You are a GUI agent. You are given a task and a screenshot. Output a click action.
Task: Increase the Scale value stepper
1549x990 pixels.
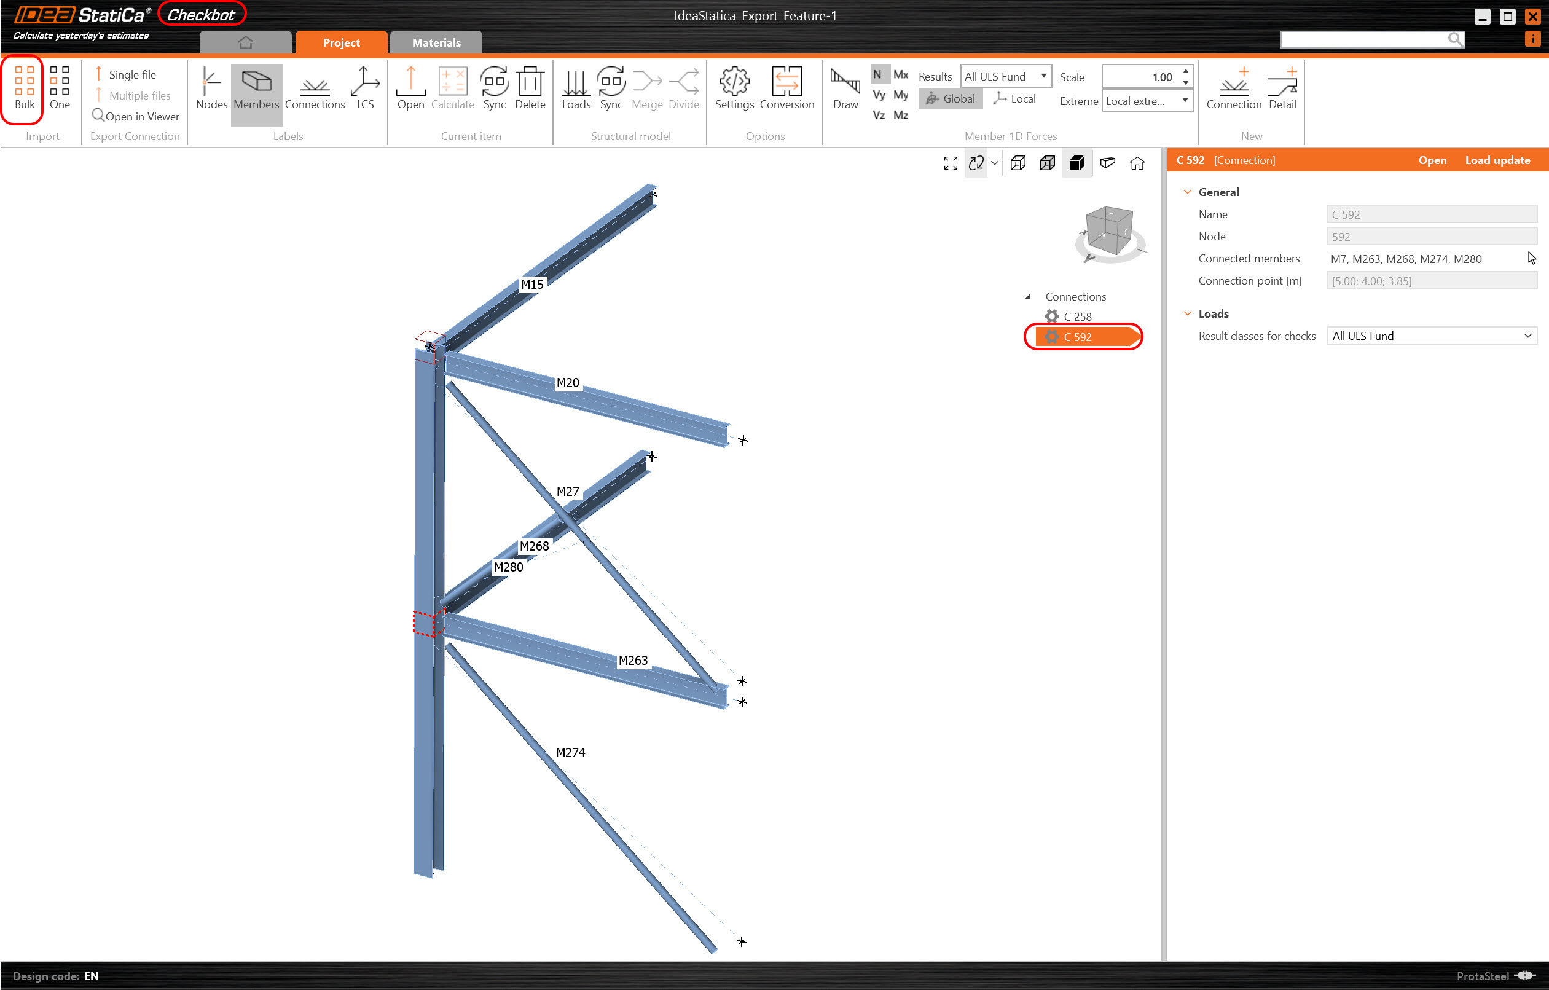click(x=1185, y=71)
